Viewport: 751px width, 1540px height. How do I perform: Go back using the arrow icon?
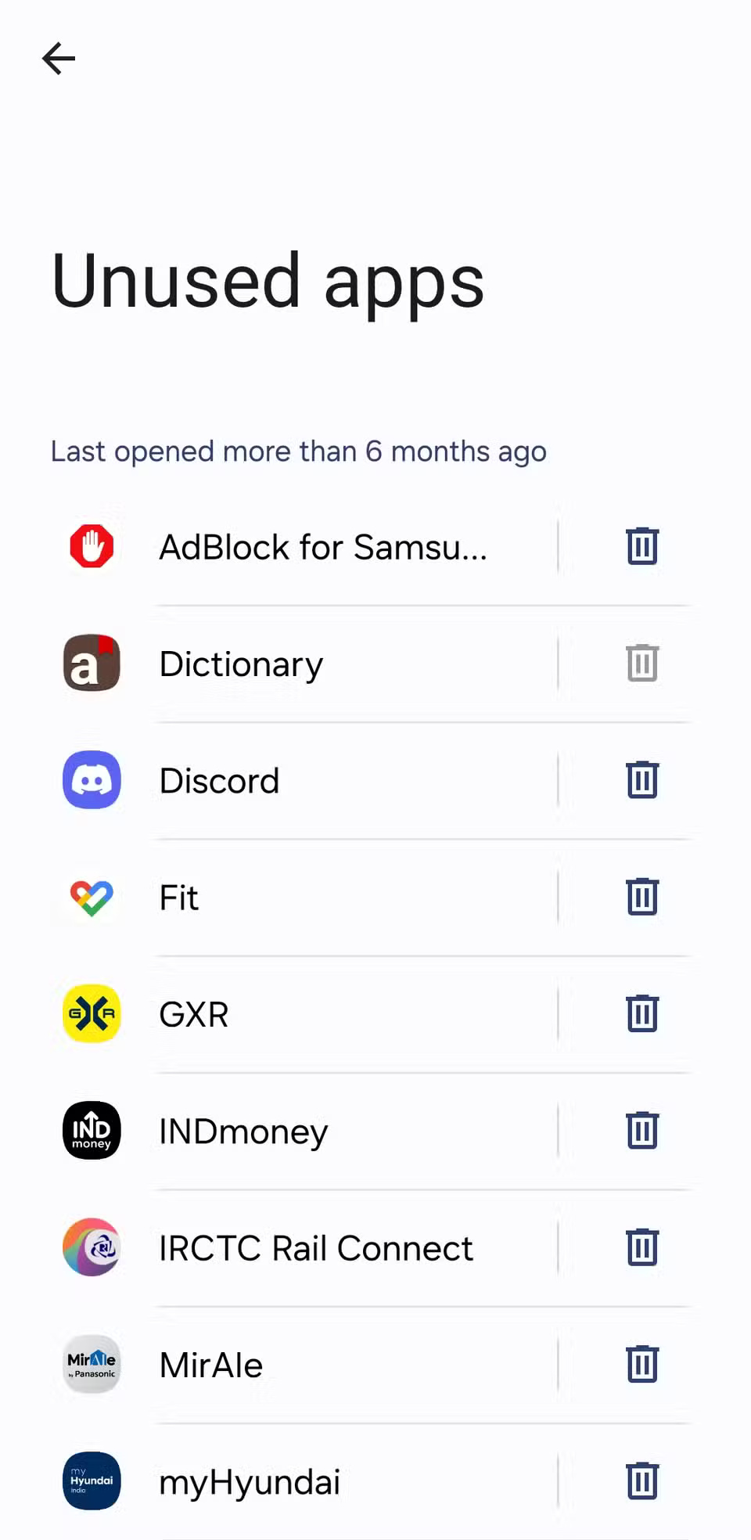59,59
